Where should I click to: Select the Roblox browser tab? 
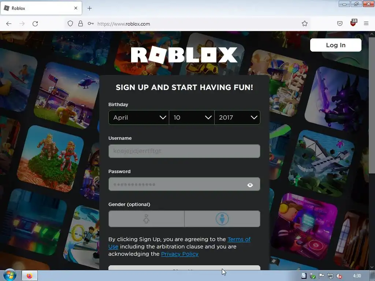(x=41, y=8)
